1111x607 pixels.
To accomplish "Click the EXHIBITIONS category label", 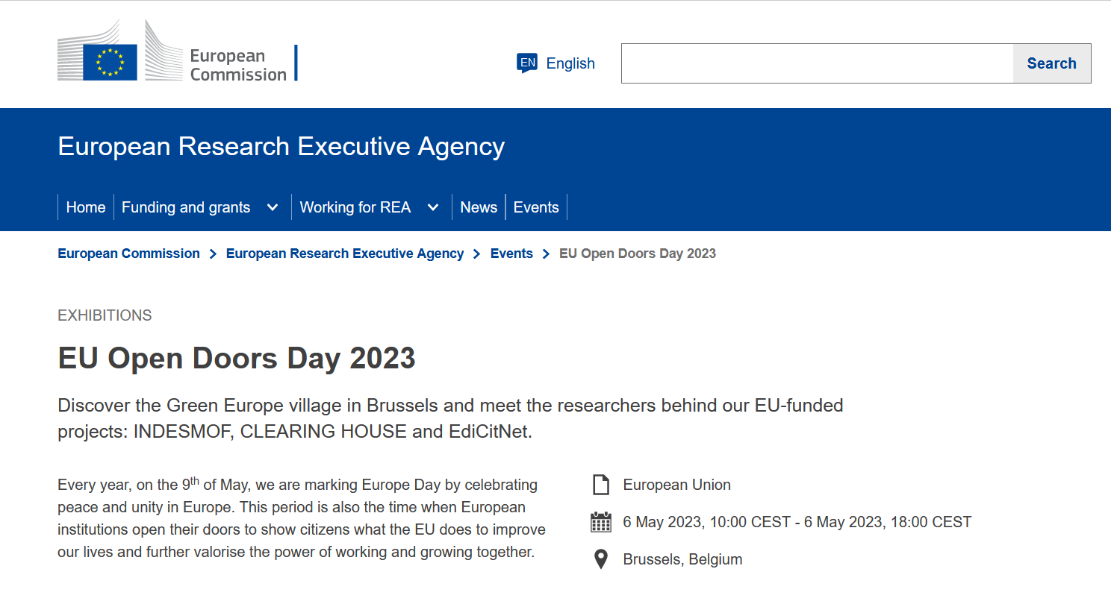I will tap(105, 315).
